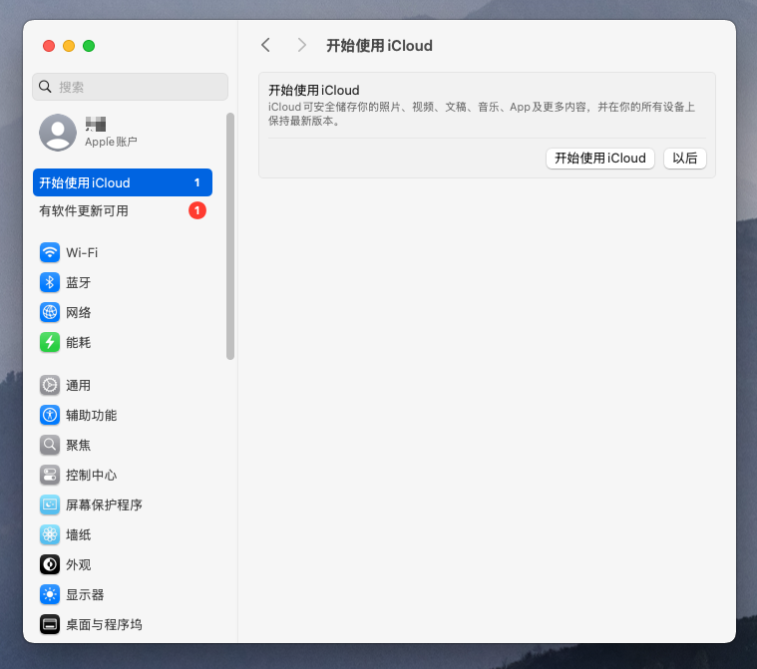
Task: Click the Apple account avatar icon
Action: 58,133
